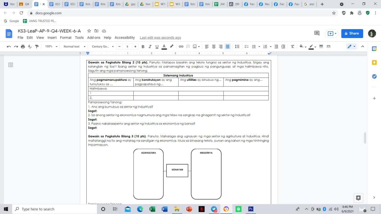View the cloud document status
381x214 pixels.
tap(104, 31)
